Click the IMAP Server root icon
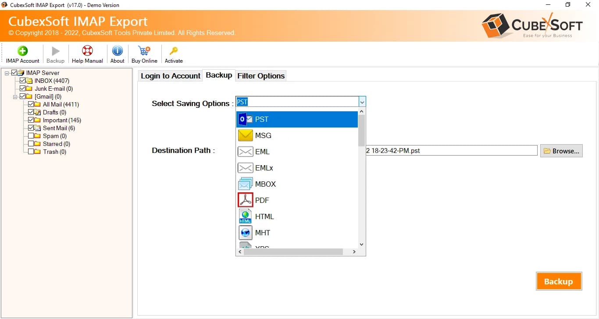This screenshot has width=599, height=319. pyautogui.click(x=21, y=73)
